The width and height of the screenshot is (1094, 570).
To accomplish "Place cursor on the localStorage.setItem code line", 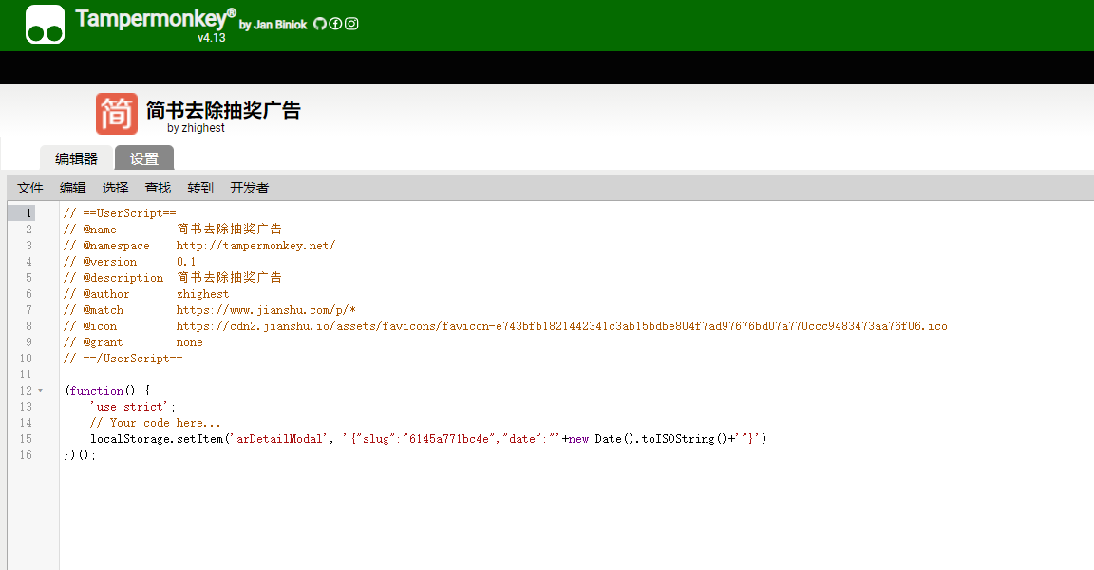I will [427, 439].
